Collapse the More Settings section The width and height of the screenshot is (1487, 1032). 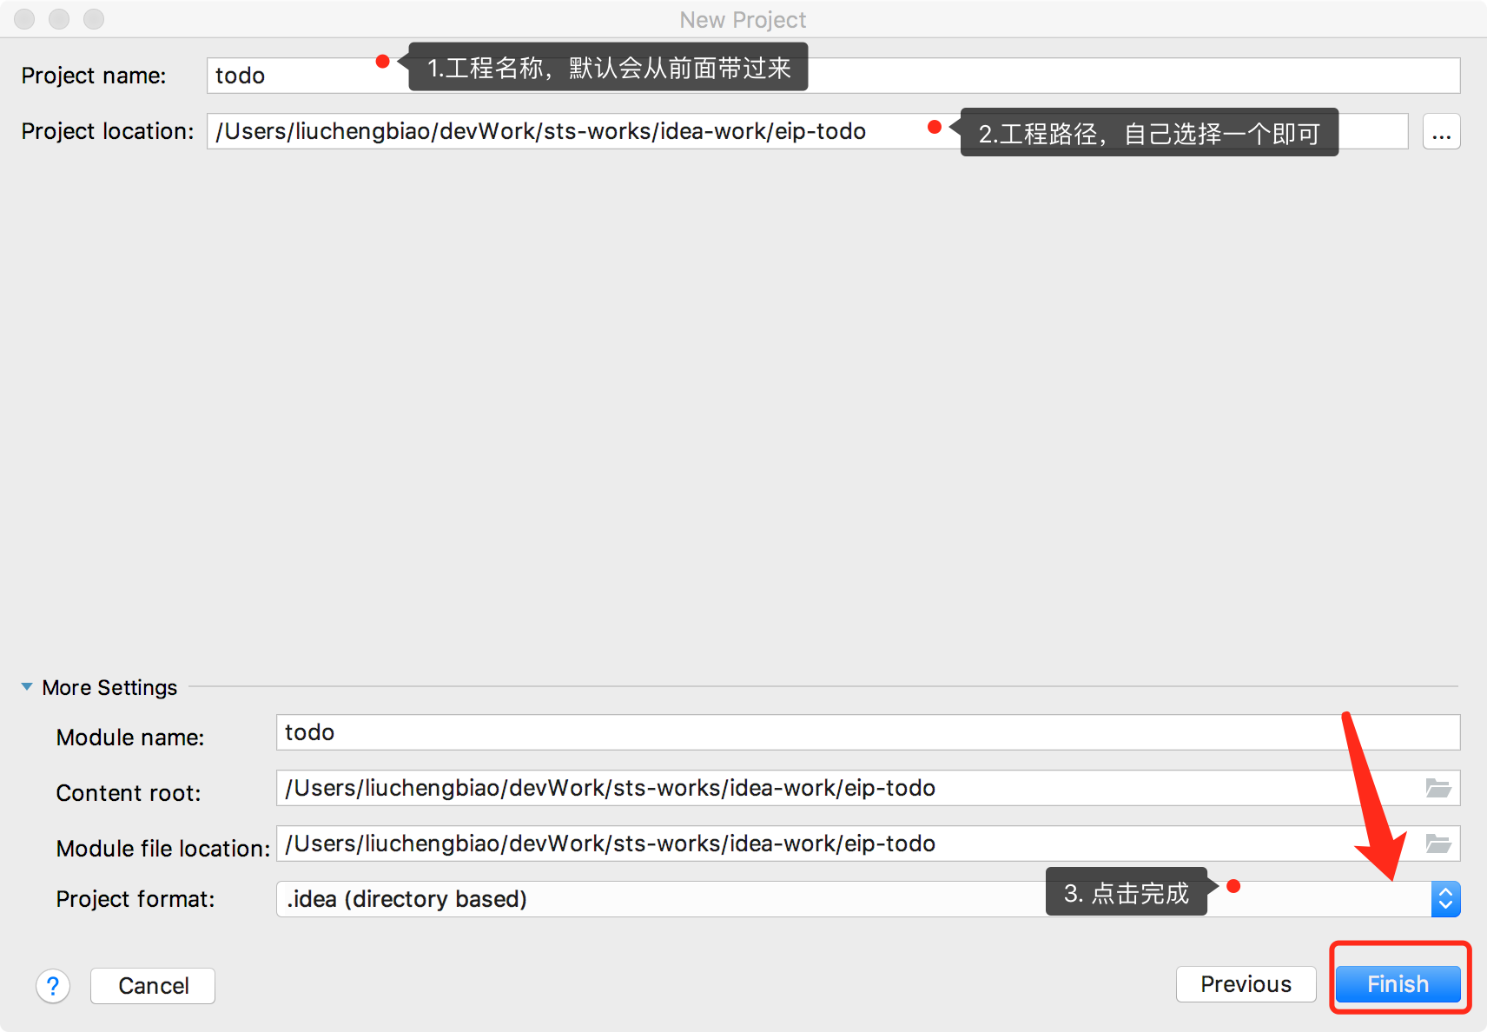click(x=27, y=687)
